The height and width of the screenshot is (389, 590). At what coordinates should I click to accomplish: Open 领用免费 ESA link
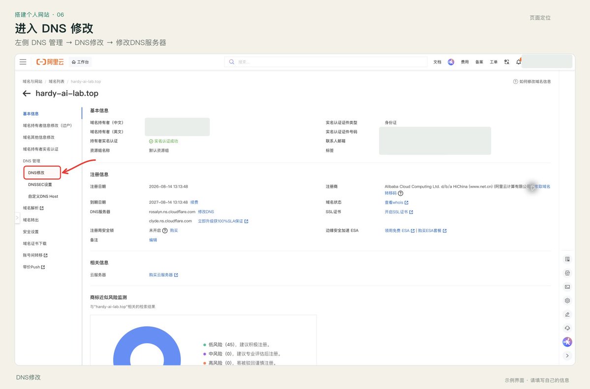399,230
